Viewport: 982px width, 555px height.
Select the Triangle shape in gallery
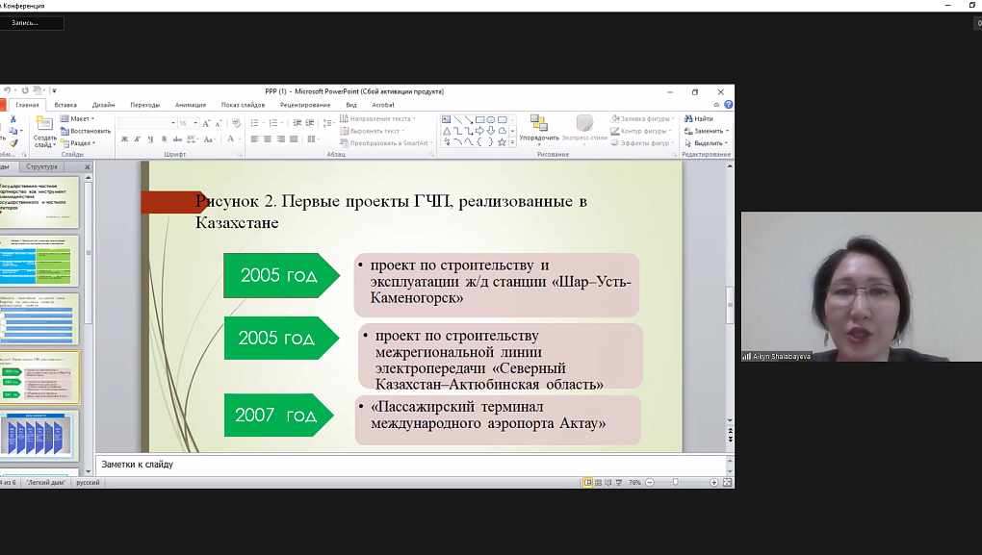tap(446, 131)
